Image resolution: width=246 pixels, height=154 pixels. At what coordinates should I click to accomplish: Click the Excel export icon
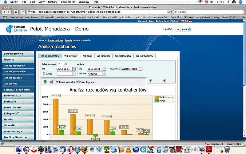(45, 82)
